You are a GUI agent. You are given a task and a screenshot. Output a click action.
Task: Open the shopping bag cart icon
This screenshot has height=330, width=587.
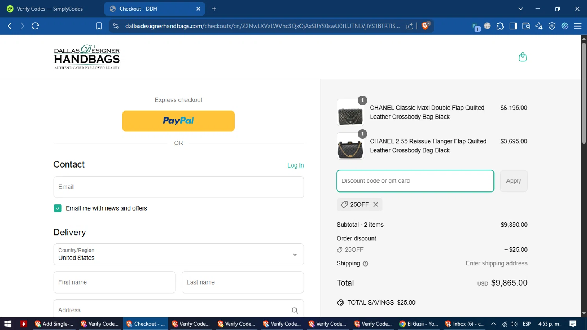click(522, 57)
